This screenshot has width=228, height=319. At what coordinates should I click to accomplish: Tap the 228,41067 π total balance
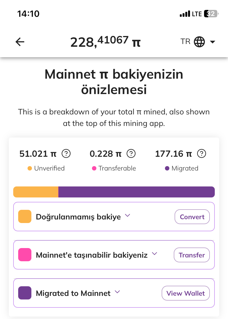coord(105,42)
